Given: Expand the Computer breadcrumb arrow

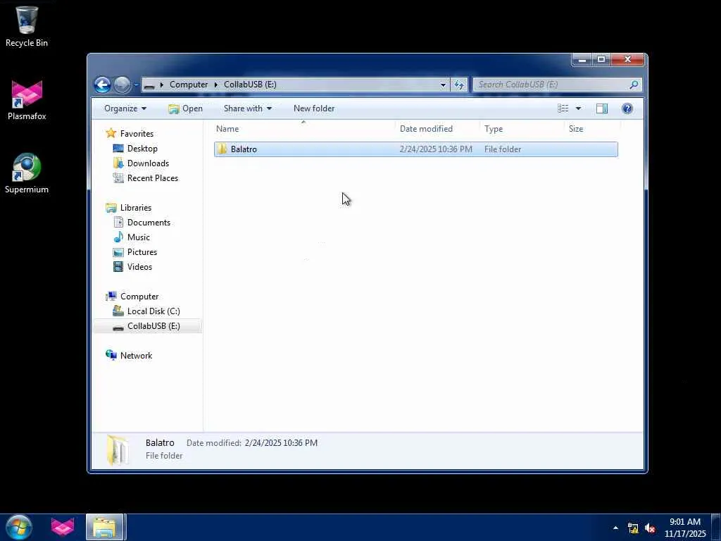Looking at the screenshot, I should (215, 85).
